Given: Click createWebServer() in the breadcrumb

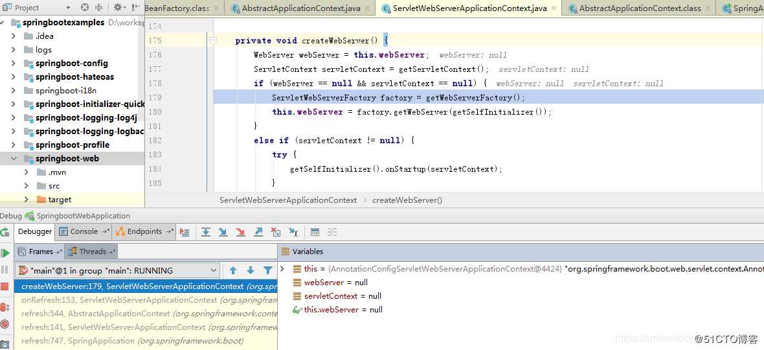Looking at the screenshot, I should tap(407, 200).
